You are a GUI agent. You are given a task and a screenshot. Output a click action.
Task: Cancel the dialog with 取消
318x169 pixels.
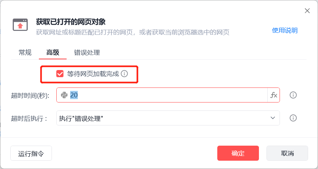coord(287,153)
